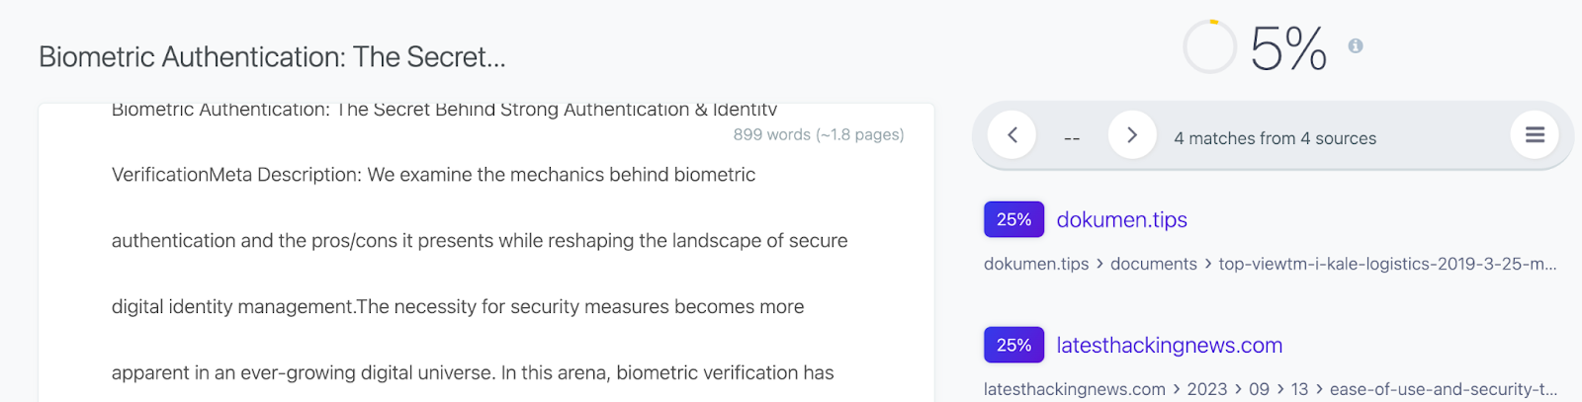
Task: Go to the previous match arrow
Action: [x=1011, y=135]
